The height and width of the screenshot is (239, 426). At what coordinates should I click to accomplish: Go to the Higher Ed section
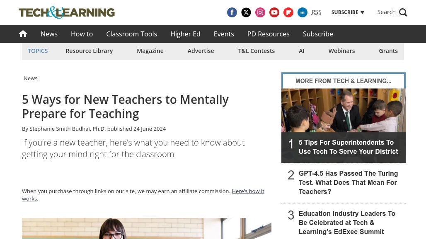point(185,34)
